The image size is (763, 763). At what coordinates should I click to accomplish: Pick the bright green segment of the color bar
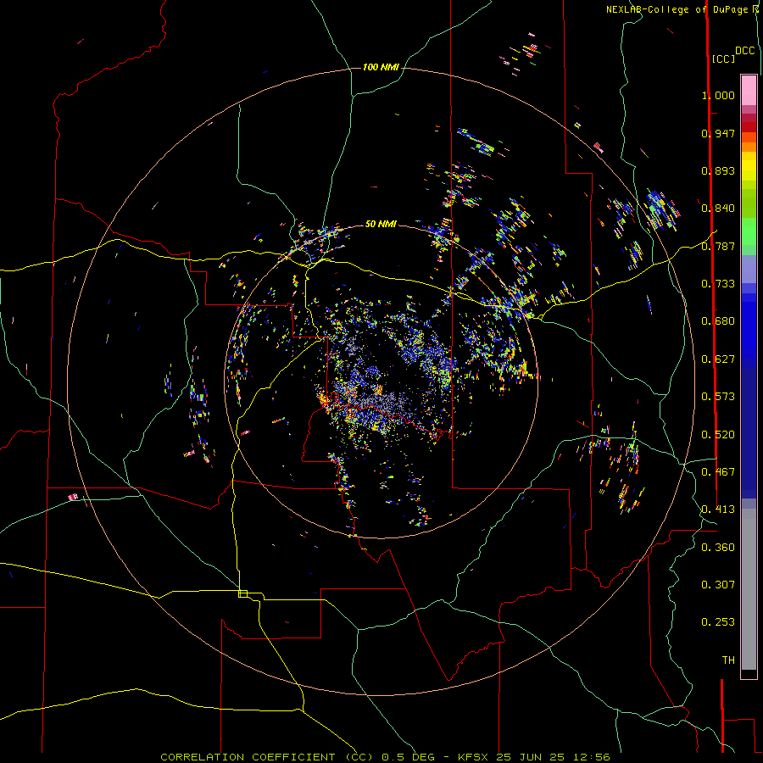[749, 231]
